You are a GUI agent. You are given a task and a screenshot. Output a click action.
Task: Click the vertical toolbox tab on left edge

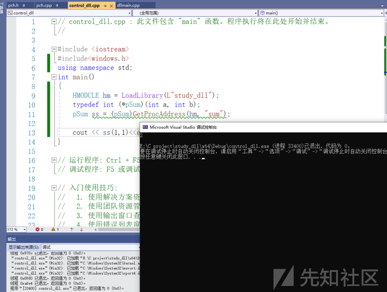(x=2, y=8)
